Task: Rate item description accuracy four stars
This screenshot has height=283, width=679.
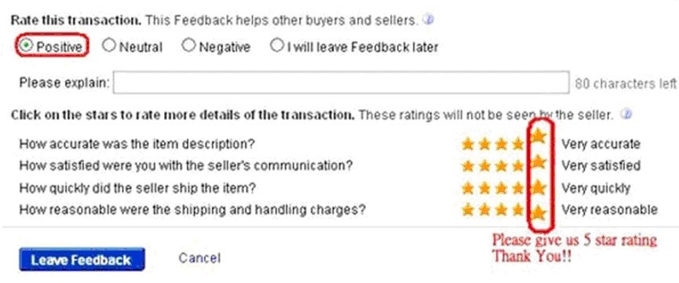Action: tap(518, 143)
